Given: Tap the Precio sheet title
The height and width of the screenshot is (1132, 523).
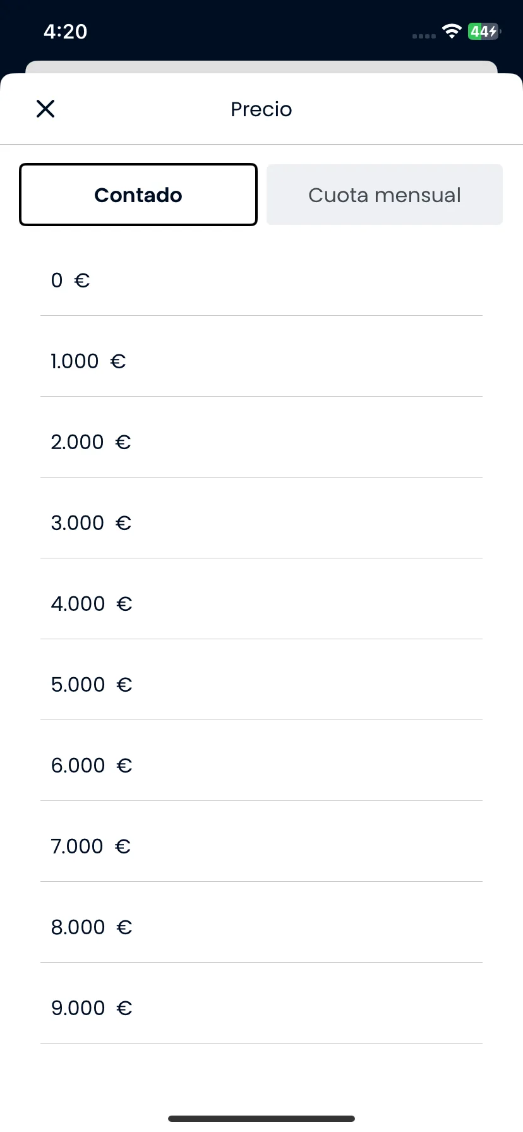Looking at the screenshot, I should (261, 109).
